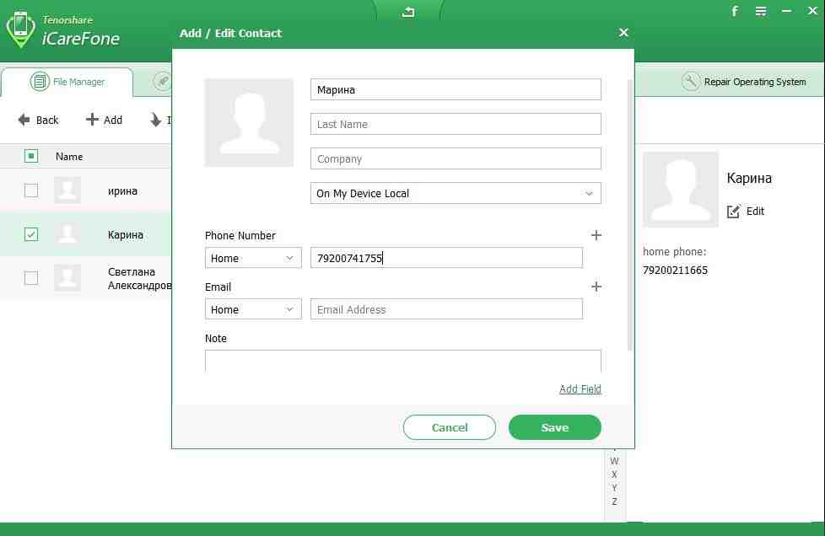Add another phone number with plus icon
This screenshot has height=536, width=825.
pos(596,235)
